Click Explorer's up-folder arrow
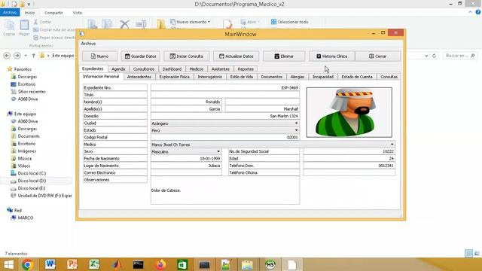The width and height of the screenshot is (482, 271). [33, 56]
